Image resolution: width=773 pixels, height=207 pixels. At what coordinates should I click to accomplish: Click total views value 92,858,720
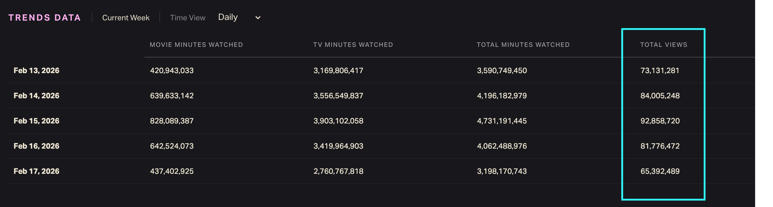point(660,121)
